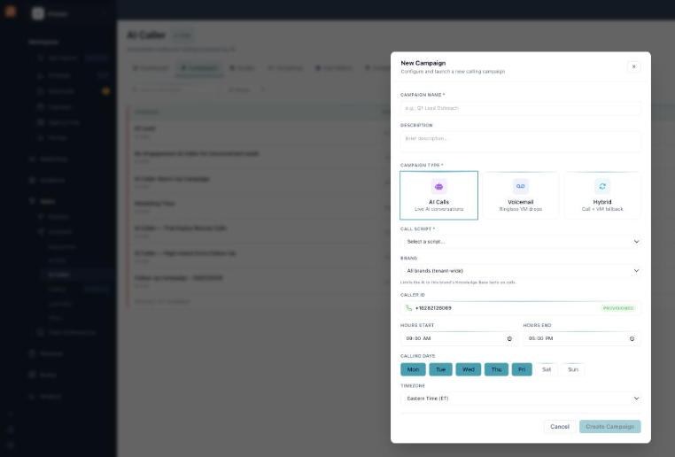This screenshot has height=457, width=675.
Task: Open the Call Script 'Select a script' dropdown
Action: click(x=521, y=242)
